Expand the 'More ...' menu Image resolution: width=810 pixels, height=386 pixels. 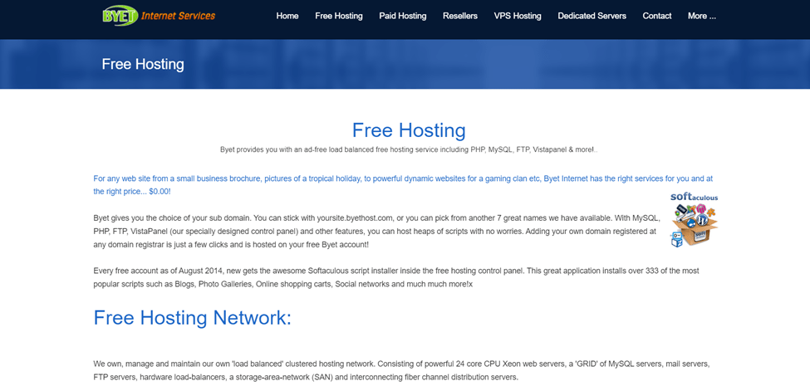tap(702, 16)
